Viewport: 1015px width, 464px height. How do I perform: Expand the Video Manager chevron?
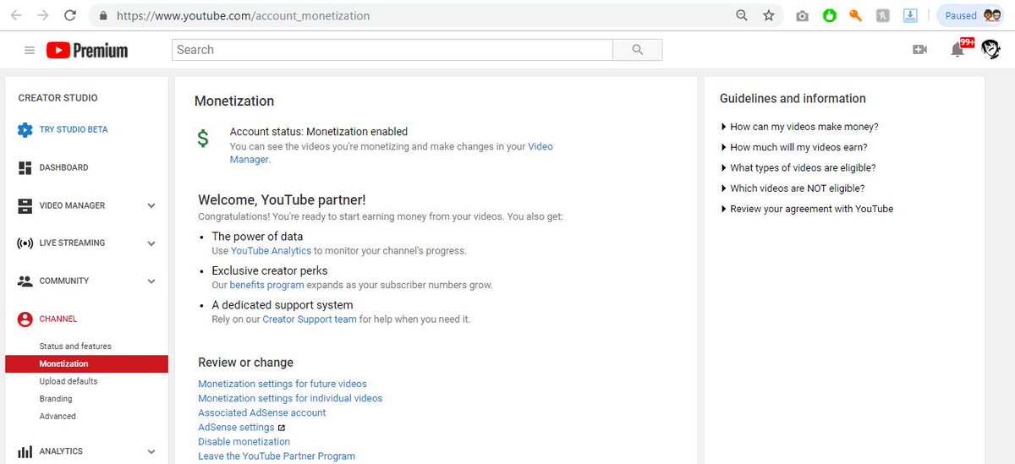coord(151,205)
